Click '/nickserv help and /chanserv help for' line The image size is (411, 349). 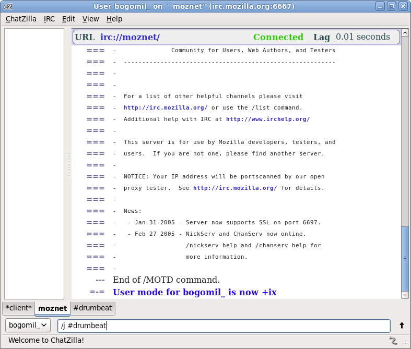[x=253, y=245]
